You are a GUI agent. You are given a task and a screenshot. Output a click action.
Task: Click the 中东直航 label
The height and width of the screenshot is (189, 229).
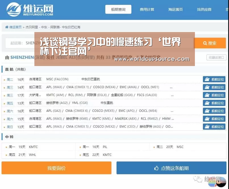(x=107, y=103)
